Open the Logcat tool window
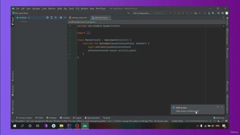Viewport: 240px width, 135px height. (x=77, y=118)
